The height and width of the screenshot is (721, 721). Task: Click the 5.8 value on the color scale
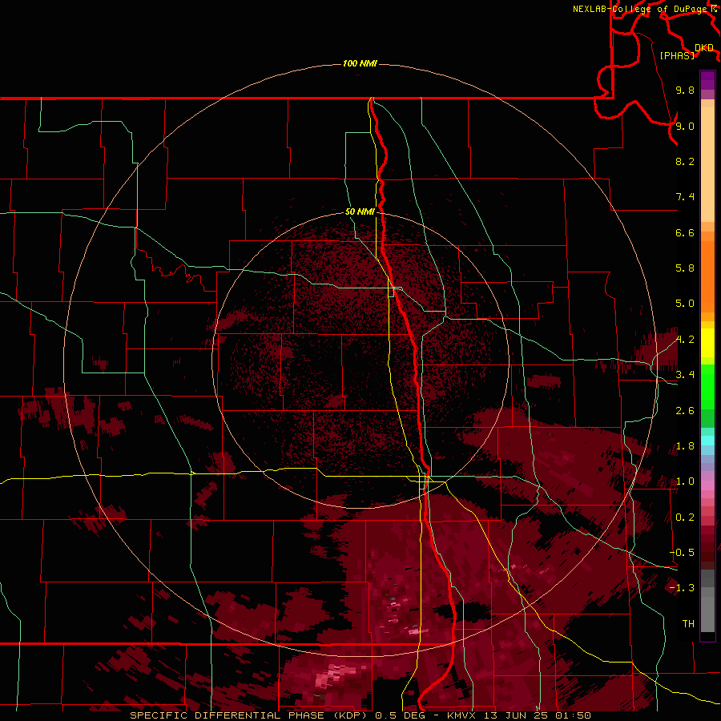685,268
